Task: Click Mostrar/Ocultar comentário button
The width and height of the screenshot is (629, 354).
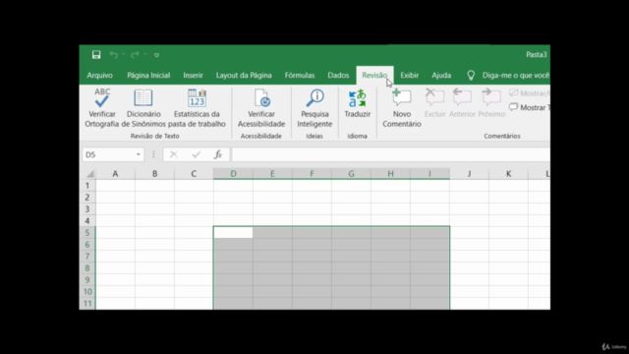Action: click(x=529, y=93)
